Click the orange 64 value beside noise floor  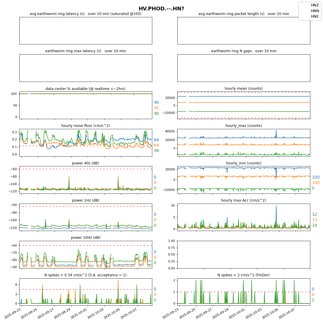(x=156, y=145)
